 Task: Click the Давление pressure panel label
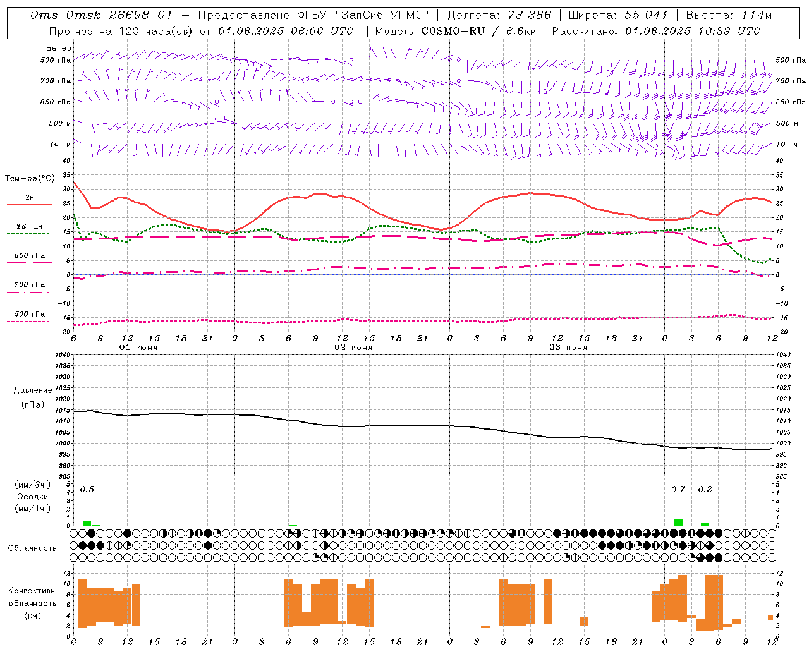click(x=33, y=390)
